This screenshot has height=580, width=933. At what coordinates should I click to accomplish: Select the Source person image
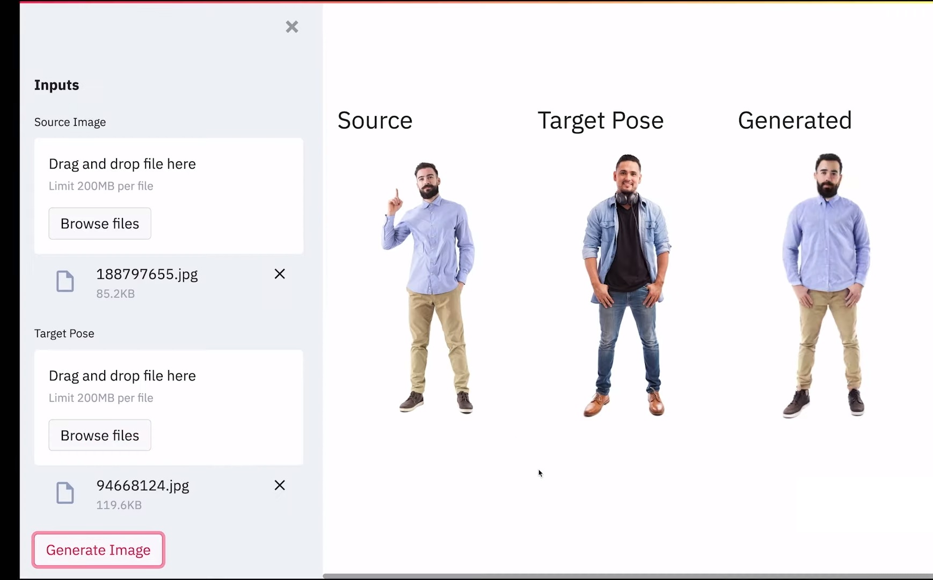(x=429, y=287)
